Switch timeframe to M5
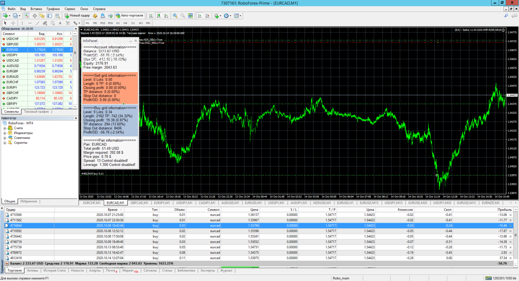 pos(95,23)
